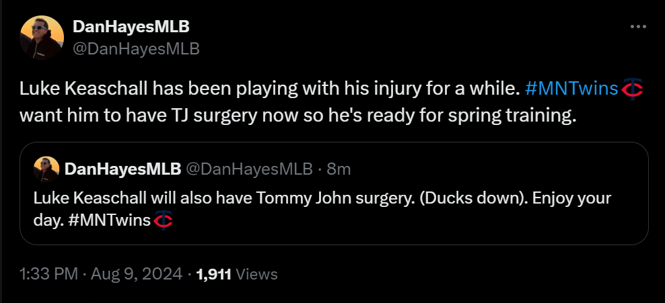This screenshot has height=303, width=665.
Task: Click the small avatar in the quoted tweet
Action: click(x=48, y=169)
